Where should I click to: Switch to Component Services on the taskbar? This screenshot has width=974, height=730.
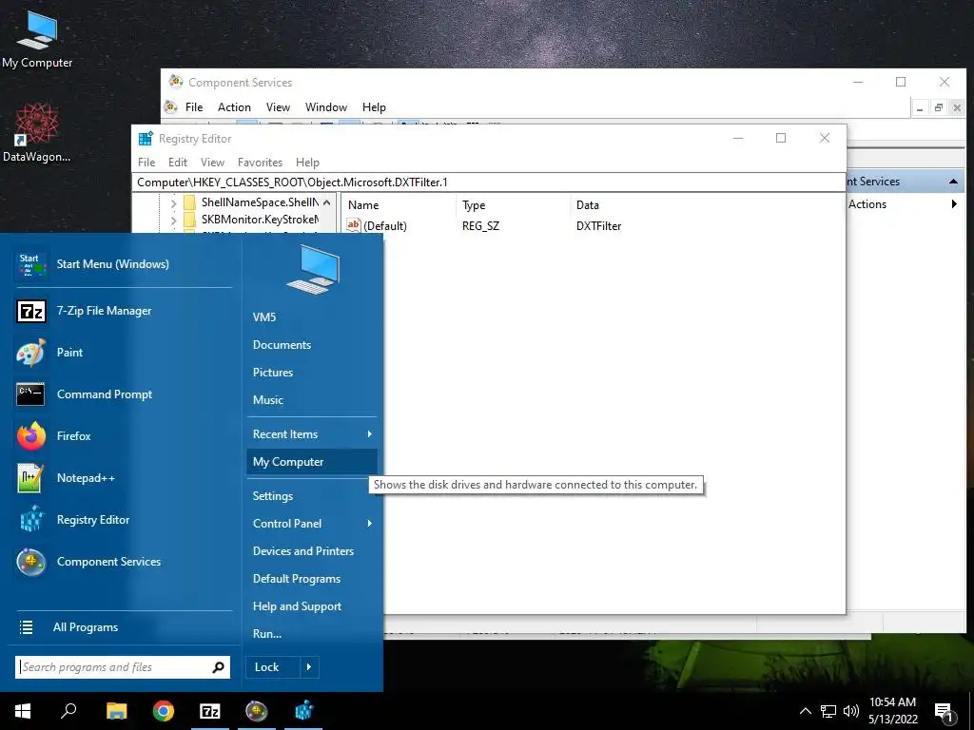[257, 711]
